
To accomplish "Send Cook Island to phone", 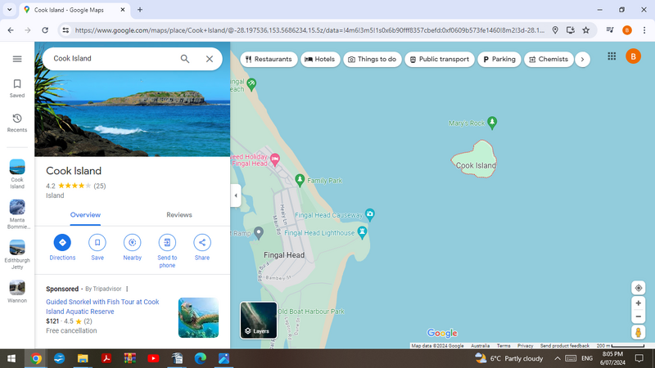I will (x=167, y=243).
